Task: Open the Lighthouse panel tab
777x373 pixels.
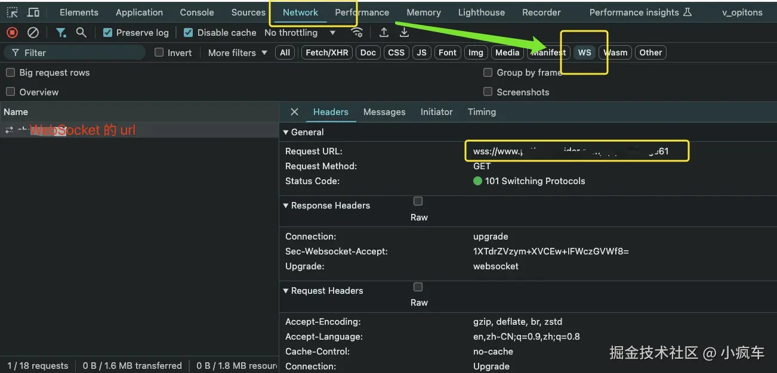Action: pos(481,13)
